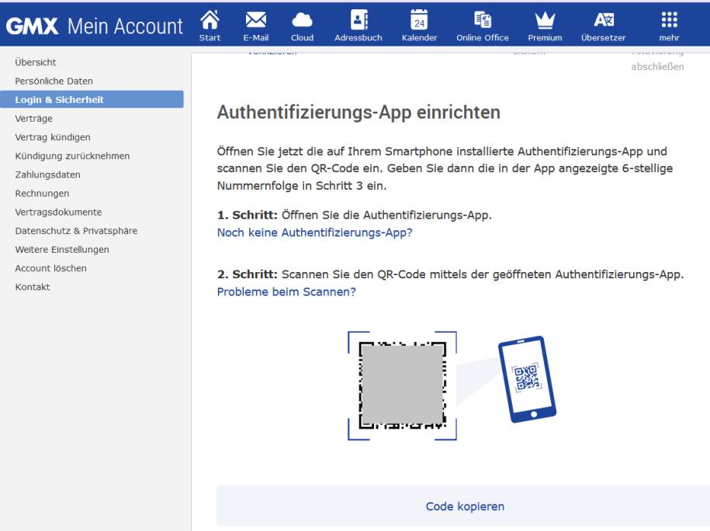Open Premium via the crown icon
This screenshot has height=531, width=710.
click(545, 23)
